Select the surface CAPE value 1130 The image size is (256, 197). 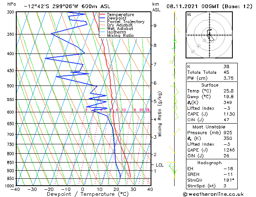coord(229,114)
